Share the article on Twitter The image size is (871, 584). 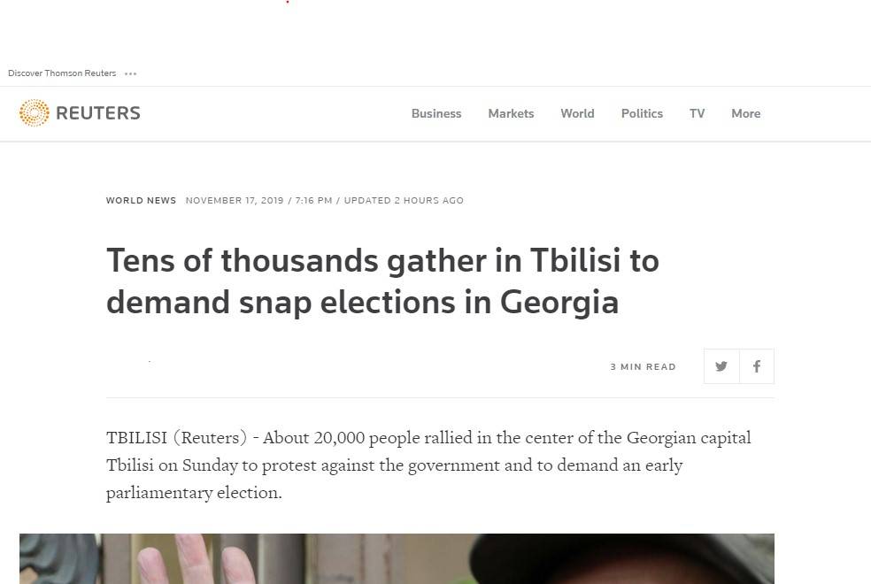tap(721, 366)
